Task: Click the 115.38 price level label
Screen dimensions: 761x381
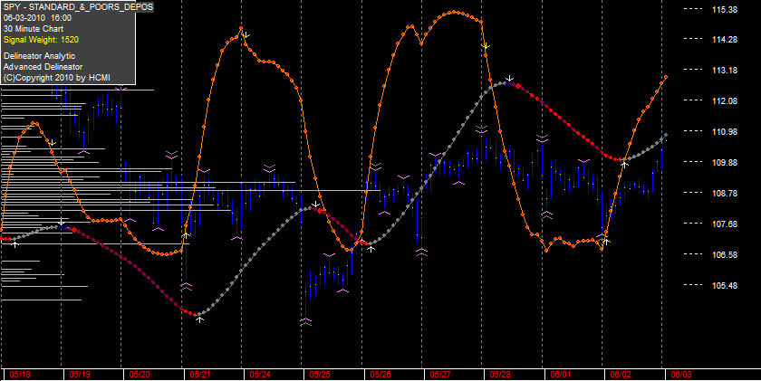Action: 724,9
